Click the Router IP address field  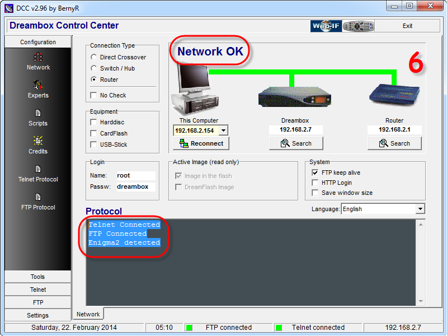394,129
